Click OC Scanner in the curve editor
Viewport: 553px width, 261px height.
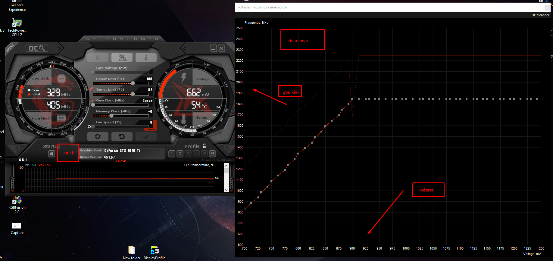click(540, 15)
